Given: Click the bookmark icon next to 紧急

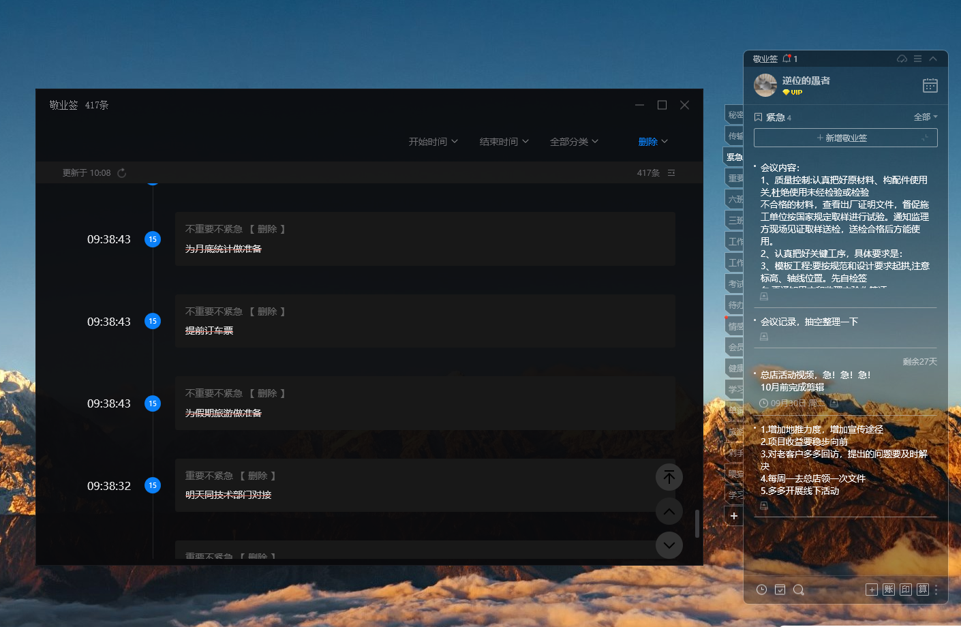Looking at the screenshot, I should tap(758, 117).
